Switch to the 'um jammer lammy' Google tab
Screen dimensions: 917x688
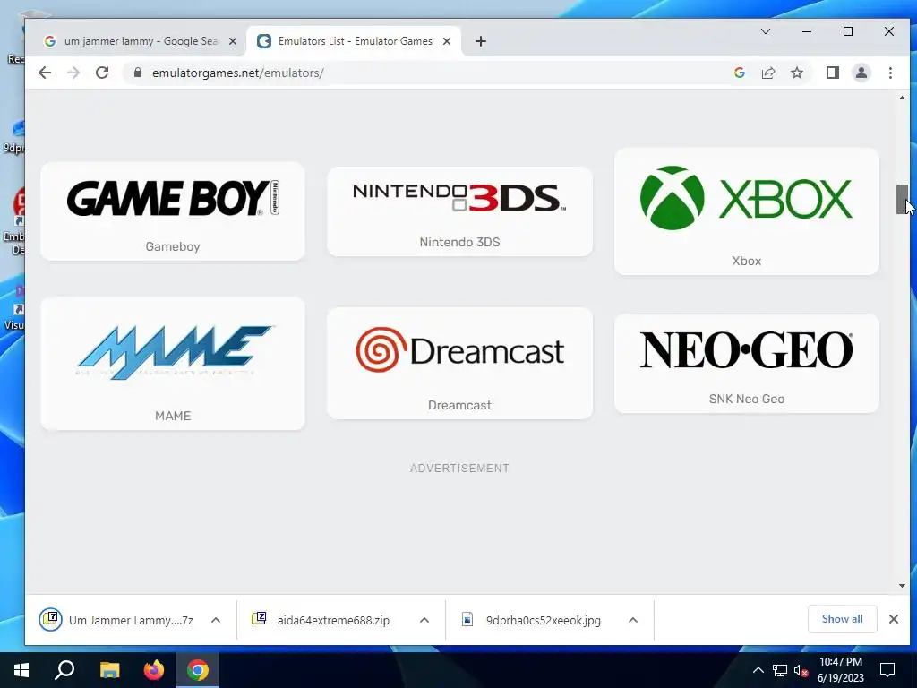(x=141, y=41)
